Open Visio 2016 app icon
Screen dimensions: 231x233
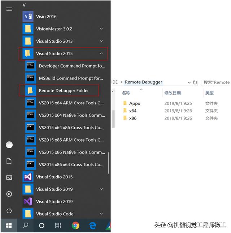tap(28, 16)
